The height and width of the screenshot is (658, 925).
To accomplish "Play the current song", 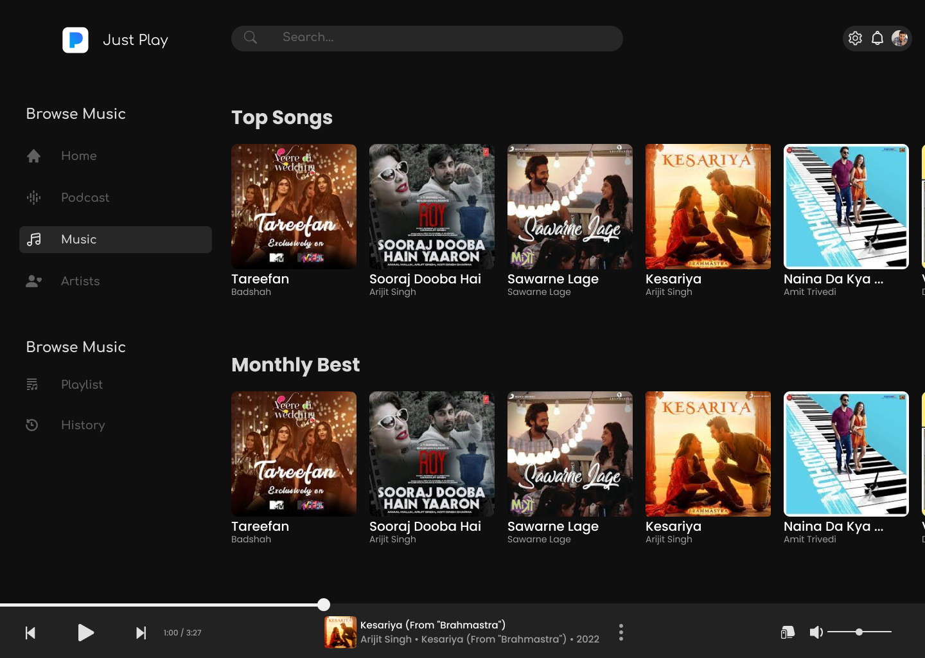I will point(85,633).
